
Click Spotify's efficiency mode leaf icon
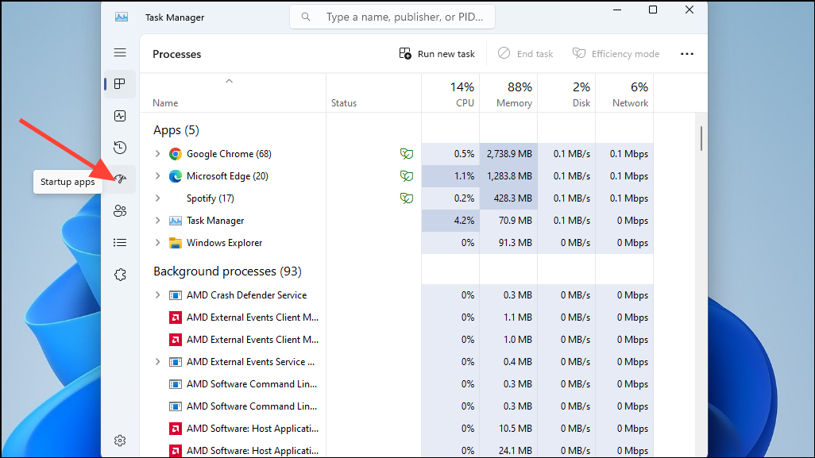(x=407, y=198)
